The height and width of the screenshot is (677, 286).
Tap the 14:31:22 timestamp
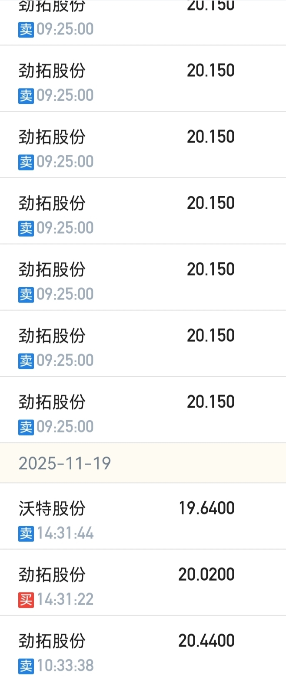(x=65, y=599)
